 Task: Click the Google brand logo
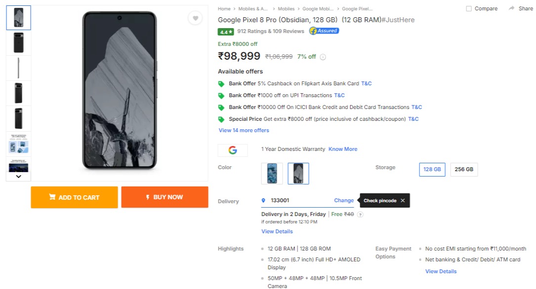tap(233, 150)
